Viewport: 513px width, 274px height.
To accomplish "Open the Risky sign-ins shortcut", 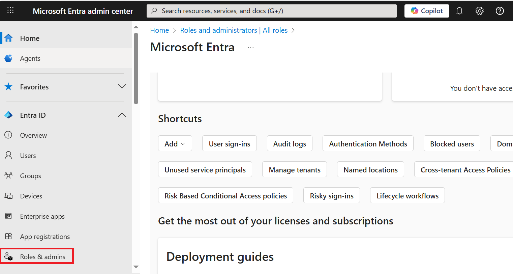I will tap(332, 195).
